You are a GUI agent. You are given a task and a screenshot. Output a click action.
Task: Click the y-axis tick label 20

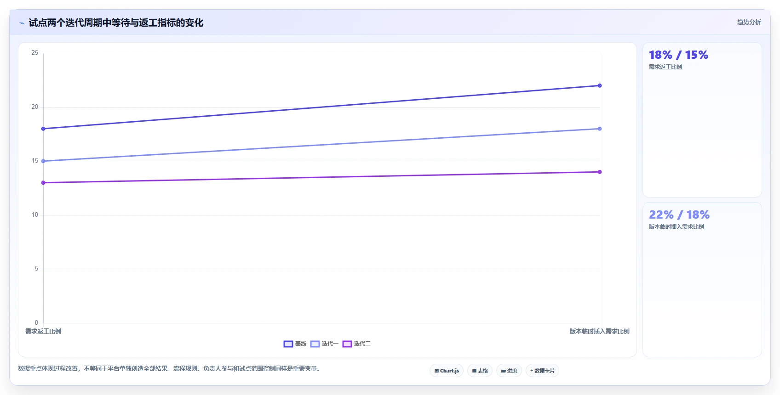click(x=35, y=107)
